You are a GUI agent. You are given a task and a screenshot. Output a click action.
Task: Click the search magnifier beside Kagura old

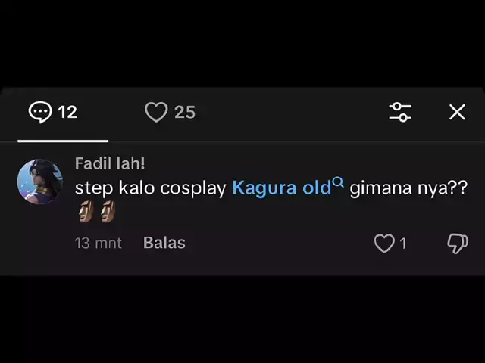(x=339, y=182)
